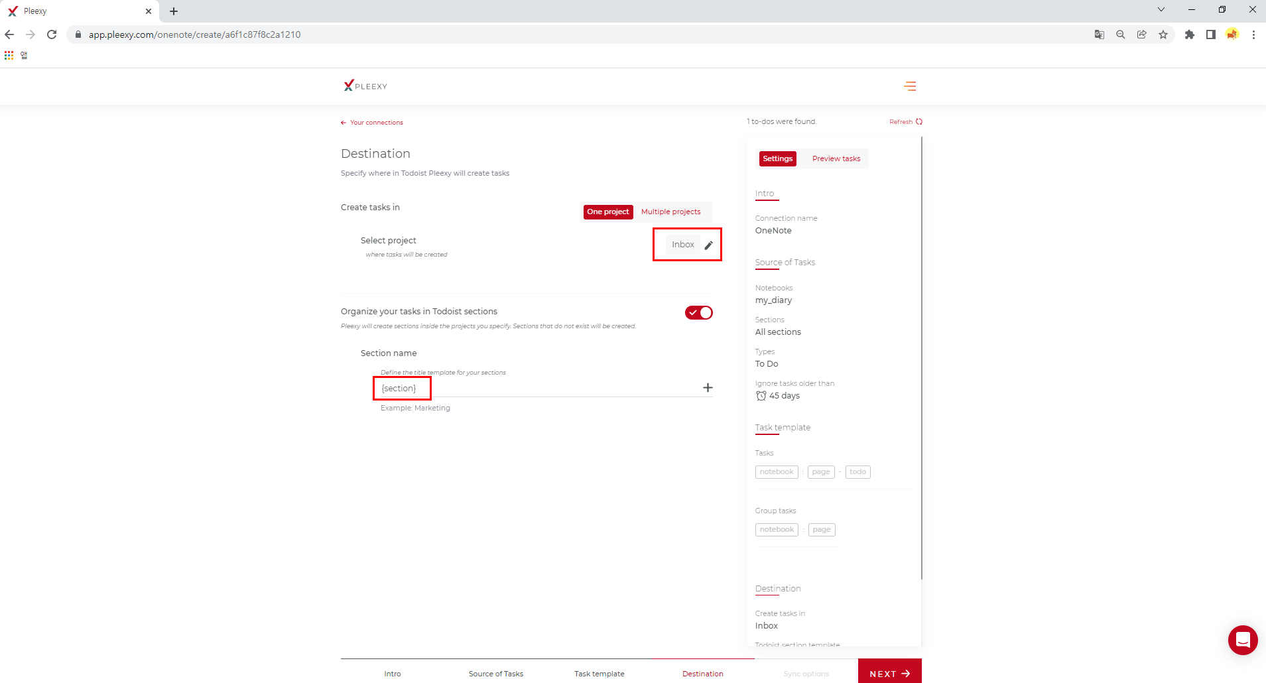
Task: Click the Inbox project selector
Action: click(x=683, y=245)
